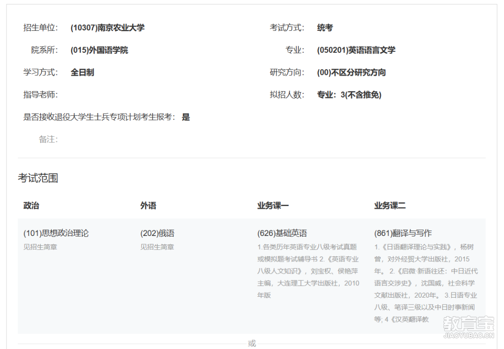This screenshot has height=349, width=504.
Task: Select (015)外国语学院 value
Action: 99,50
